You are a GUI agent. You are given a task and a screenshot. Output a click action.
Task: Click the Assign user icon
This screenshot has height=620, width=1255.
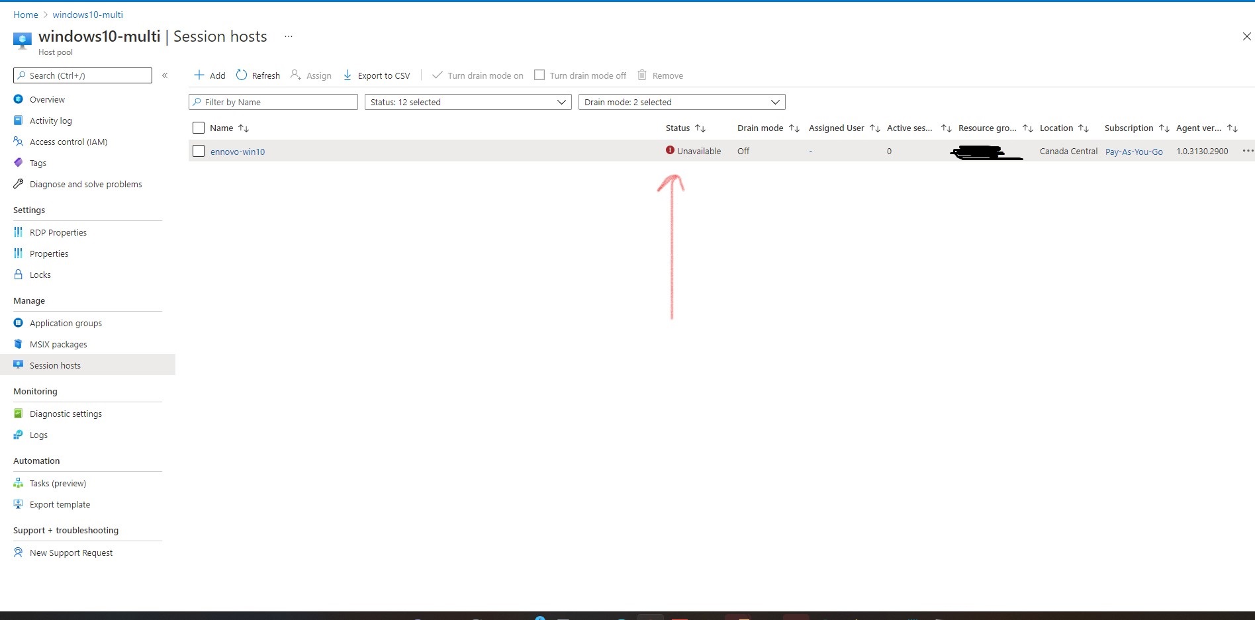point(296,75)
